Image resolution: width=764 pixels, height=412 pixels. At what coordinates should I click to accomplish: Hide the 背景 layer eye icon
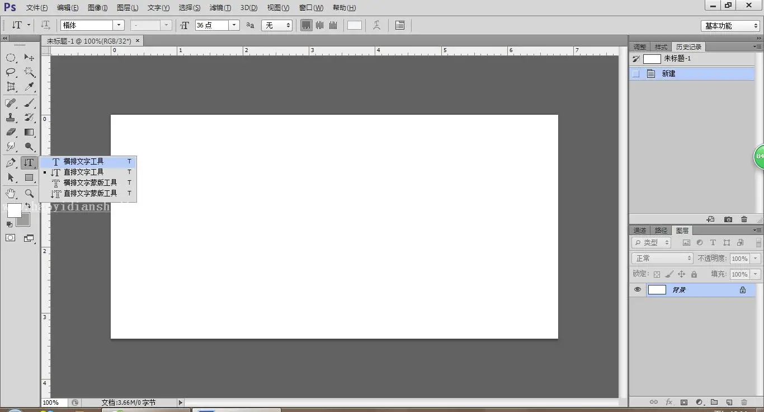click(638, 289)
